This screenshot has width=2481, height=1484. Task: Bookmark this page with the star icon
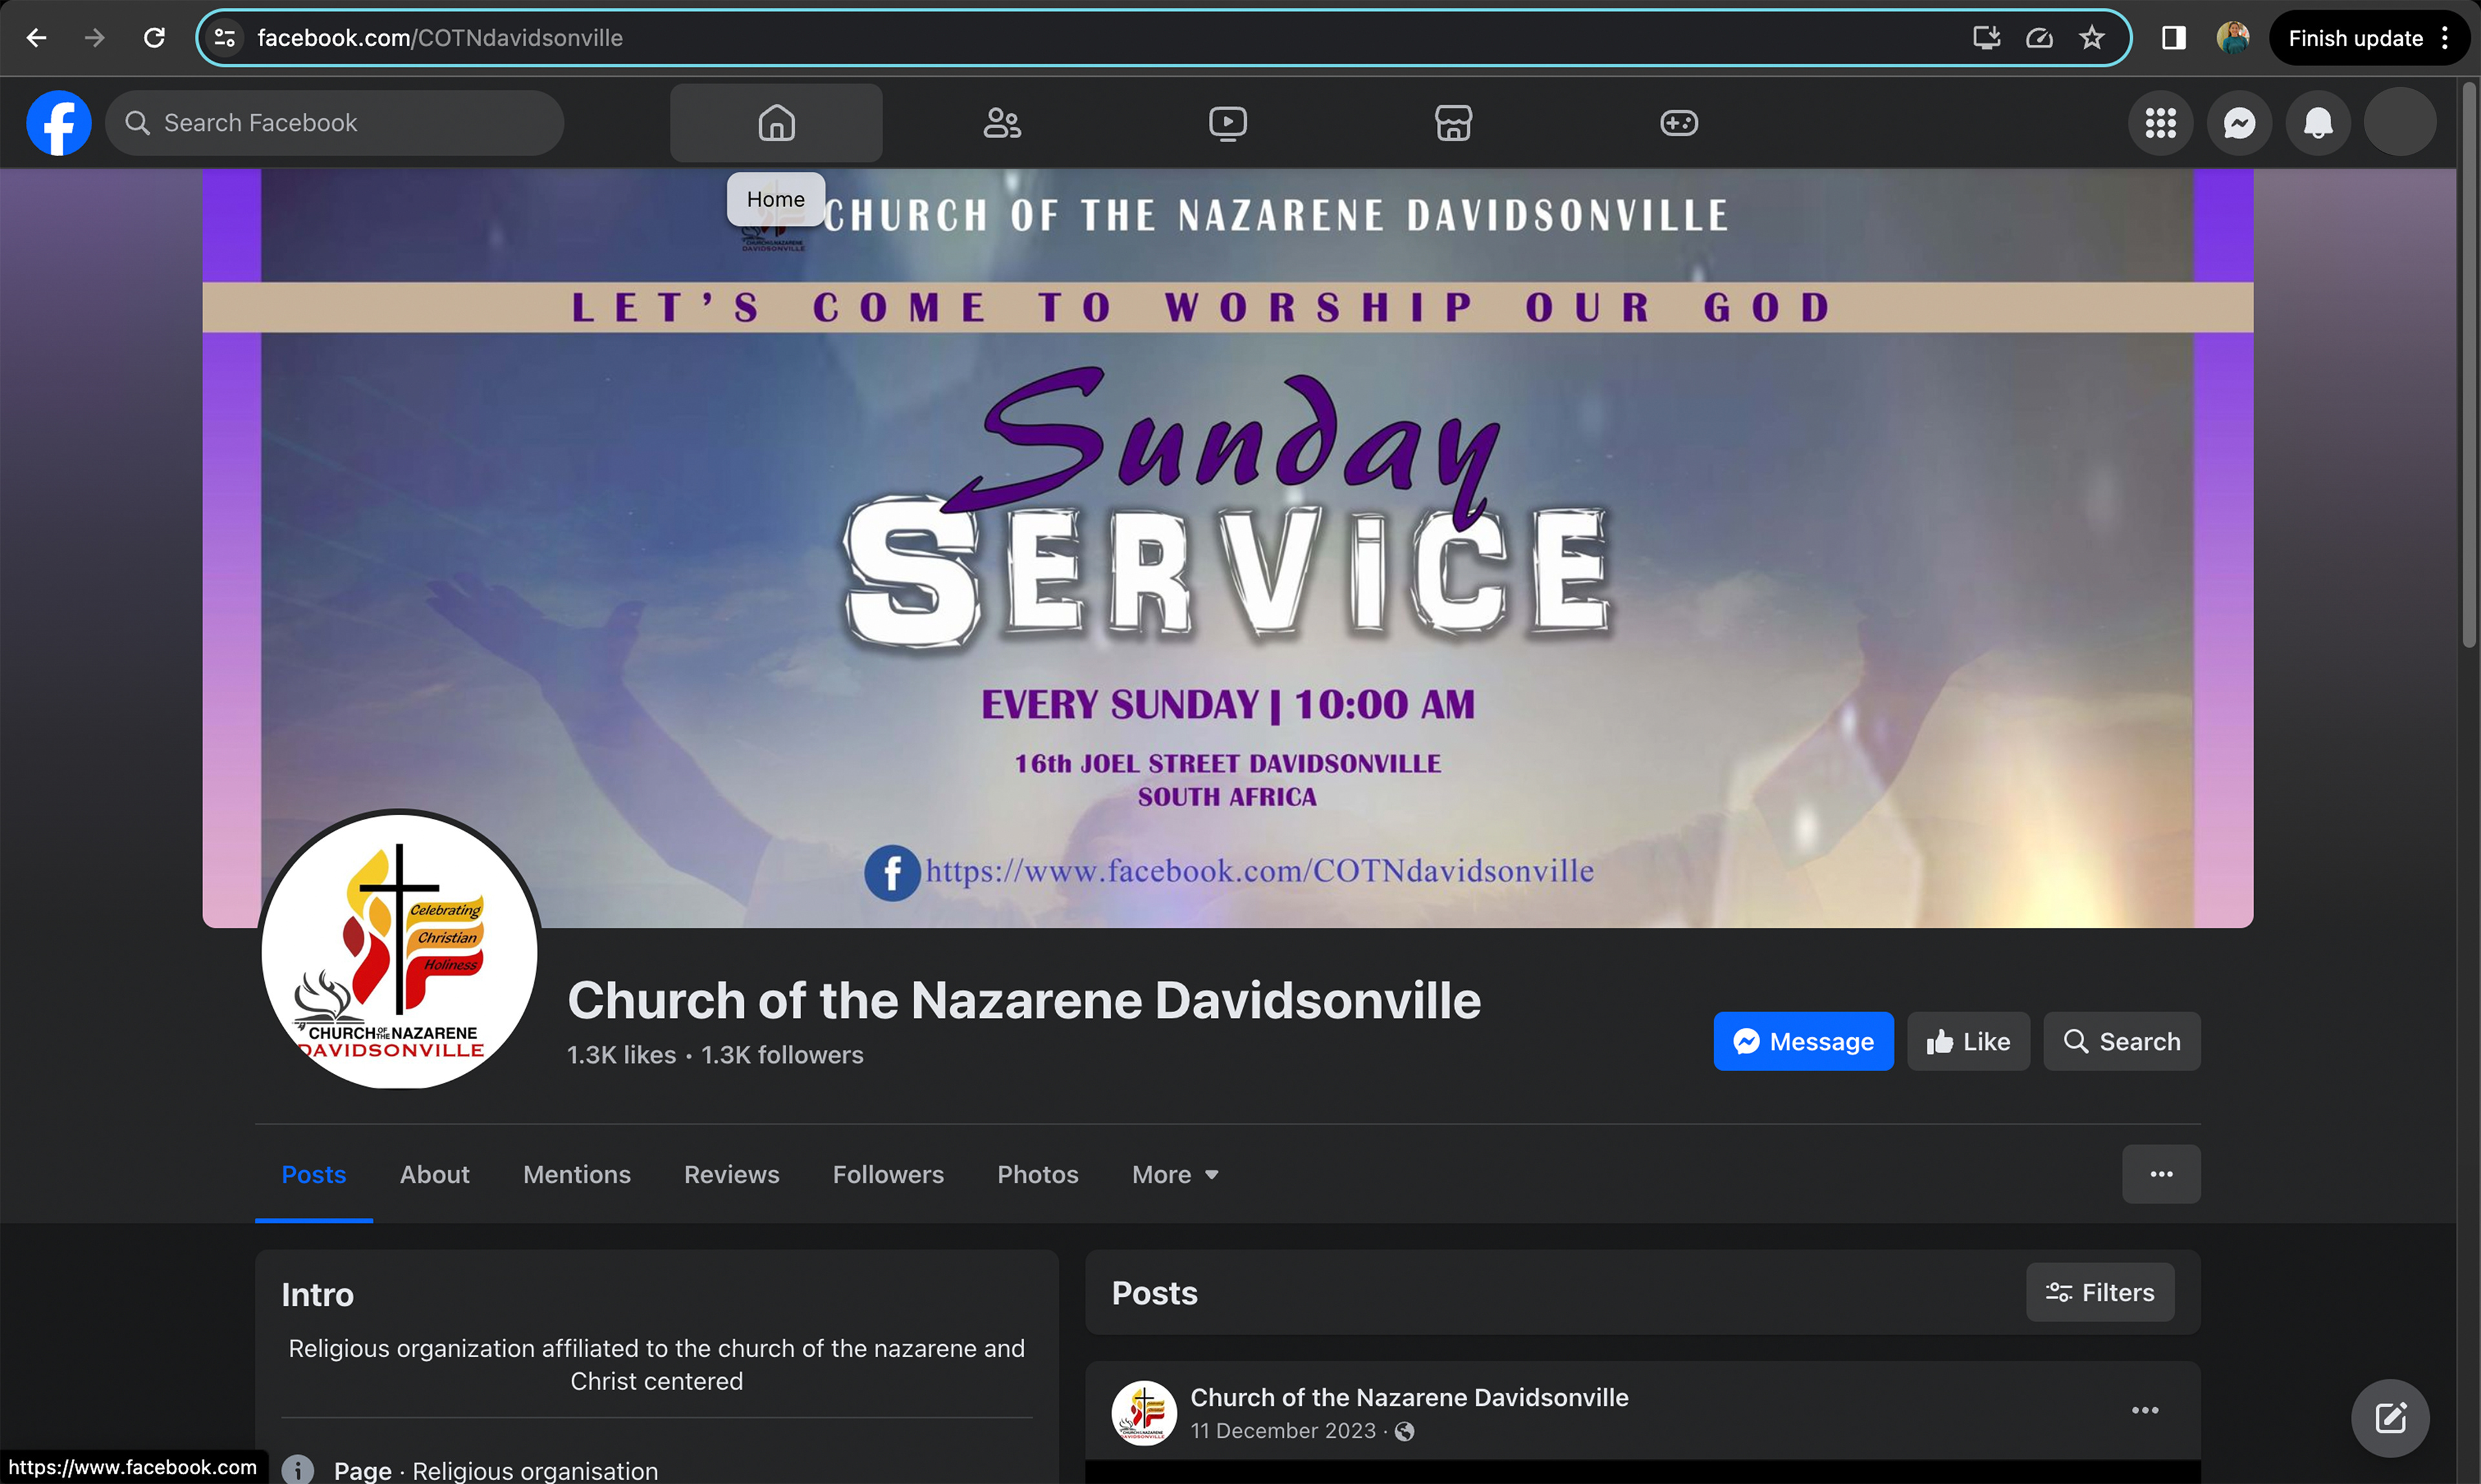point(2092,38)
